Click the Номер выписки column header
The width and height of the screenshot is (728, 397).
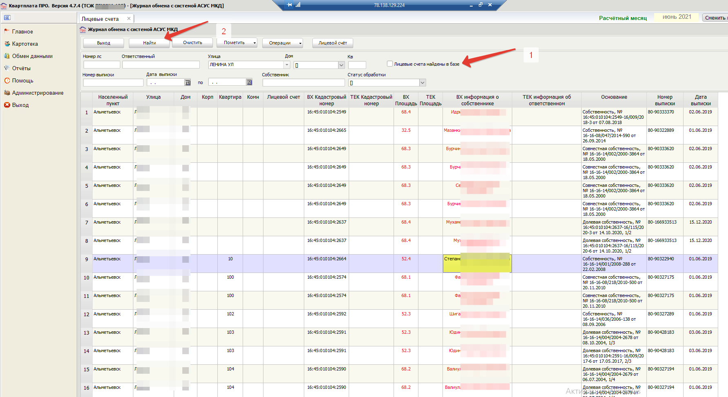coord(665,100)
